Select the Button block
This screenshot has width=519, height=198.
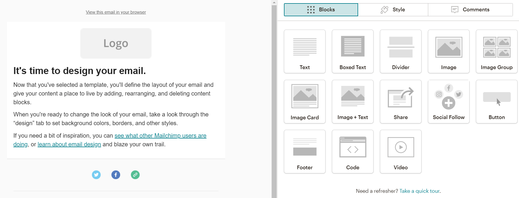coord(497,102)
